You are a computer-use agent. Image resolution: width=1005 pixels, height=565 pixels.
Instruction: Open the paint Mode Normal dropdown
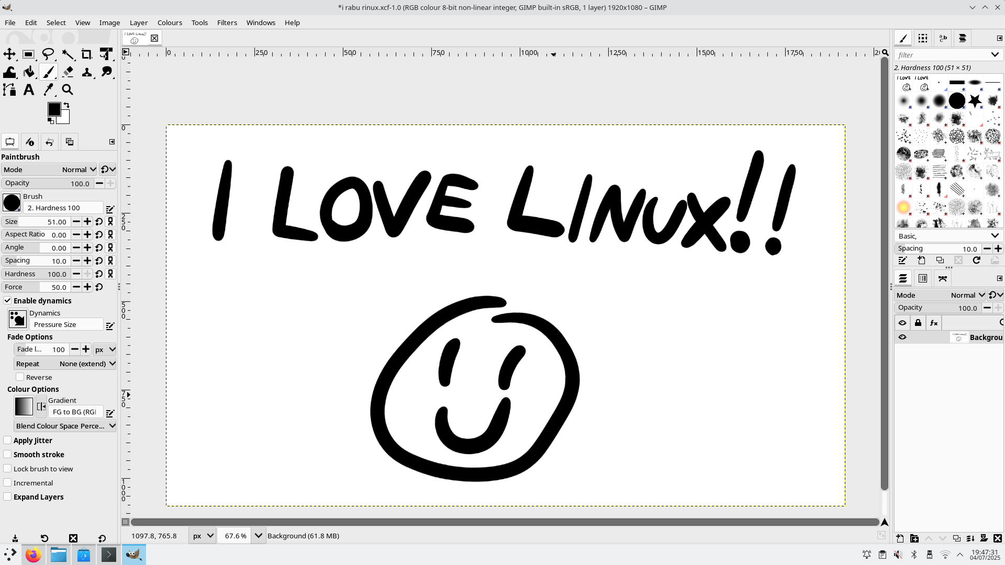coord(49,169)
